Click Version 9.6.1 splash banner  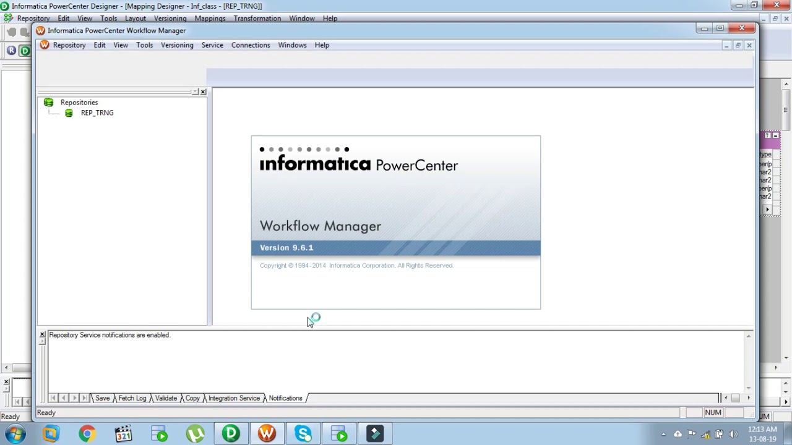[x=396, y=248]
